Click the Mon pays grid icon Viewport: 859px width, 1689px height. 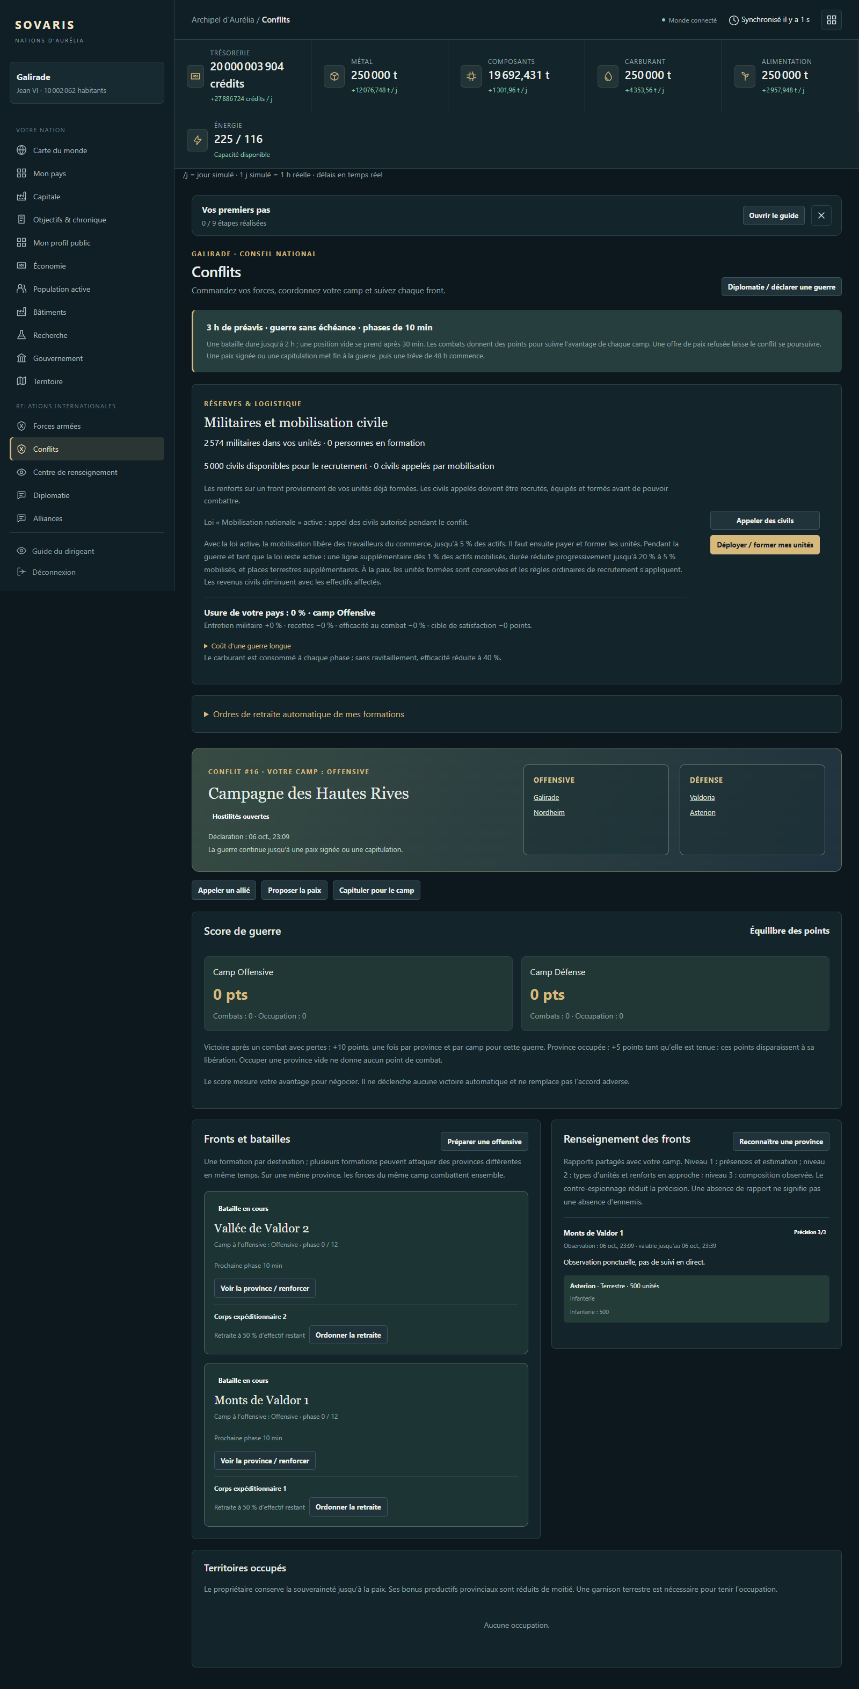tap(21, 173)
